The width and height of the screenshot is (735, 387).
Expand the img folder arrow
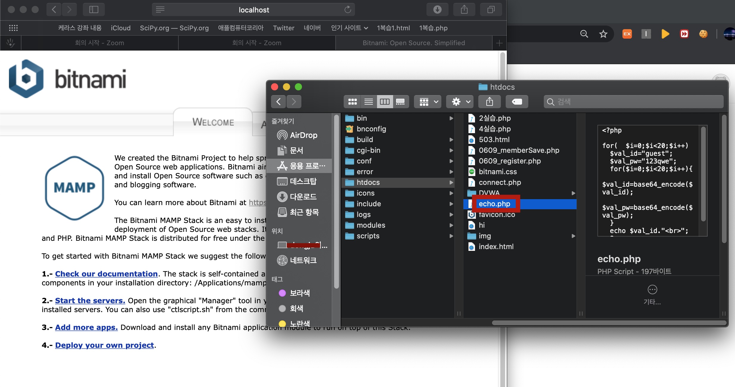(x=573, y=236)
